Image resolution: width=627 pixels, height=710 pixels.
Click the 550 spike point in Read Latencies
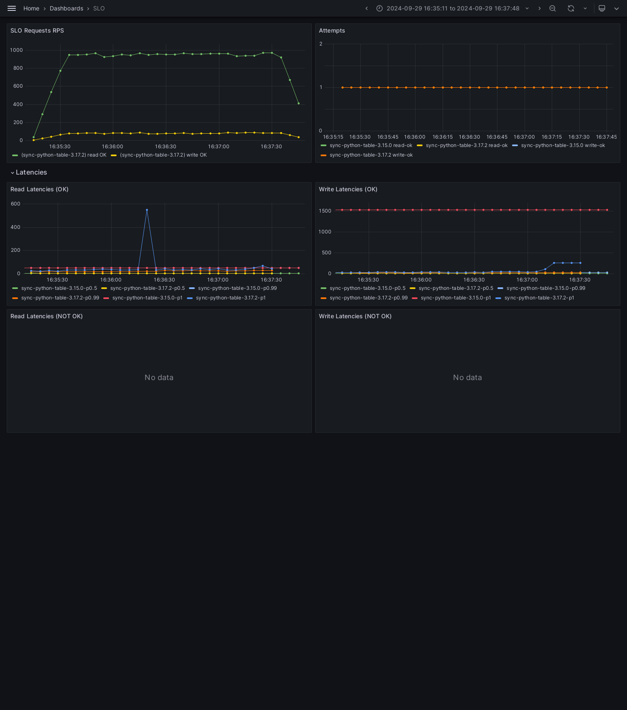coord(147,210)
